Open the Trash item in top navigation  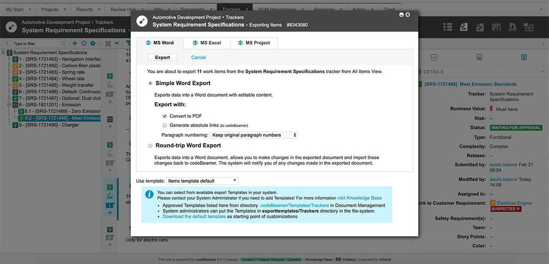389,9
